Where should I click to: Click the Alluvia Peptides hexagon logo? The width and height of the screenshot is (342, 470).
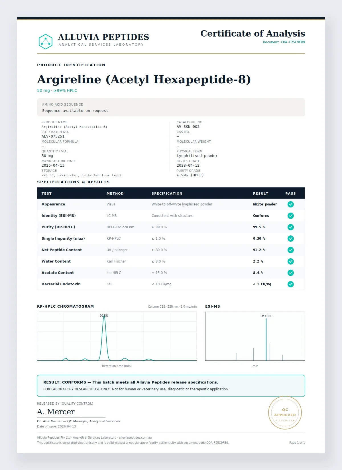(46, 42)
